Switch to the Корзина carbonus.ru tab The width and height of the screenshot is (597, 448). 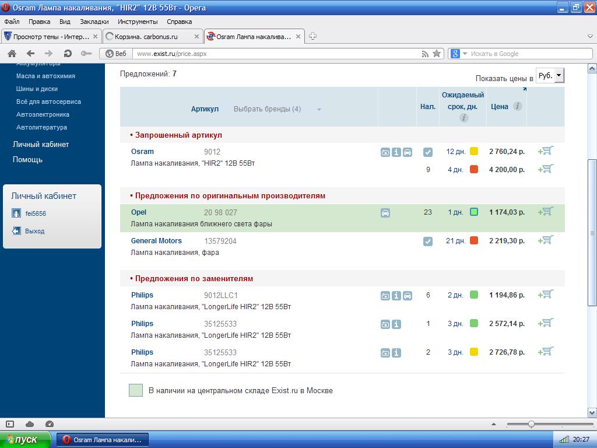(152, 36)
